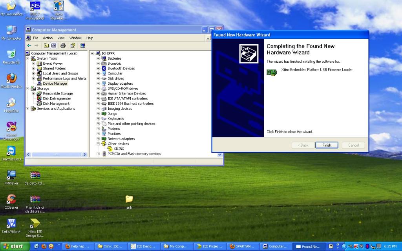
Task: Select TeamViewer 6 desktop icon
Action: pyautogui.click(x=11, y=153)
